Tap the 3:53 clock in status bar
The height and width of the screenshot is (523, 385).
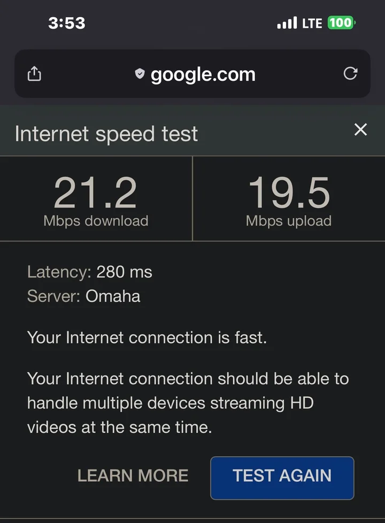coord(67,23)
